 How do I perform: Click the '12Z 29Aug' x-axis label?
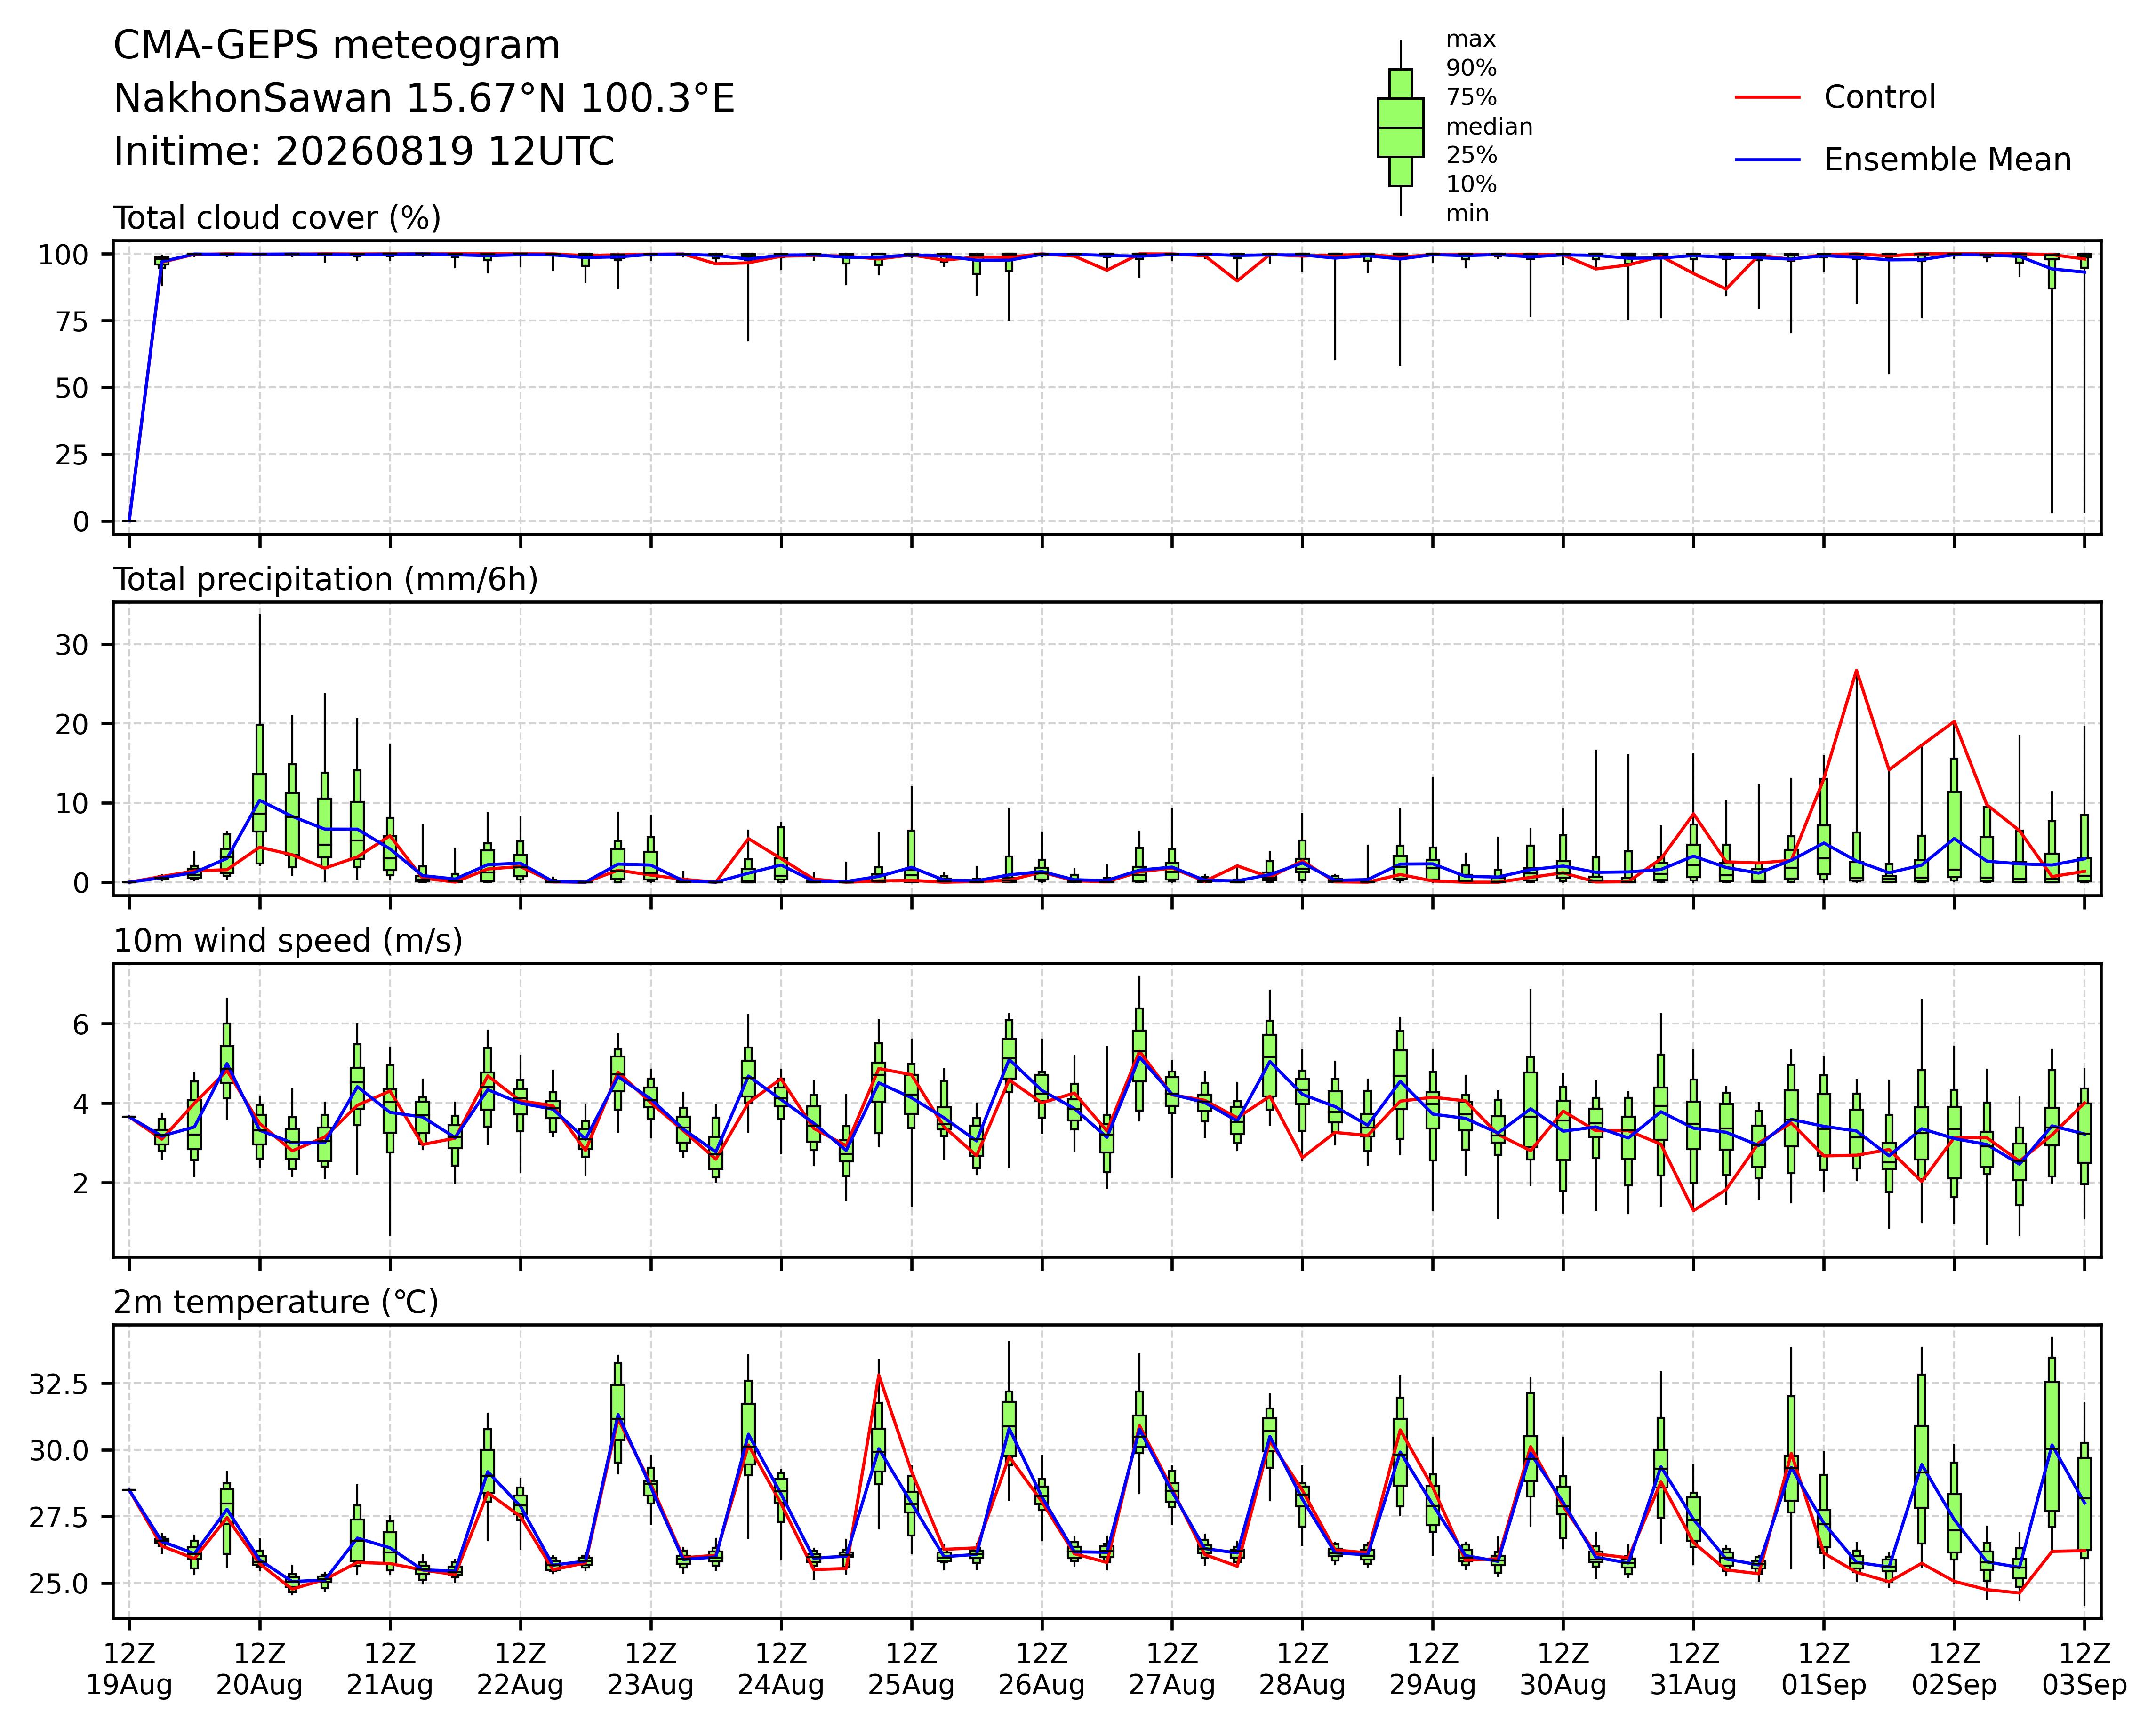point(1432,1669)
